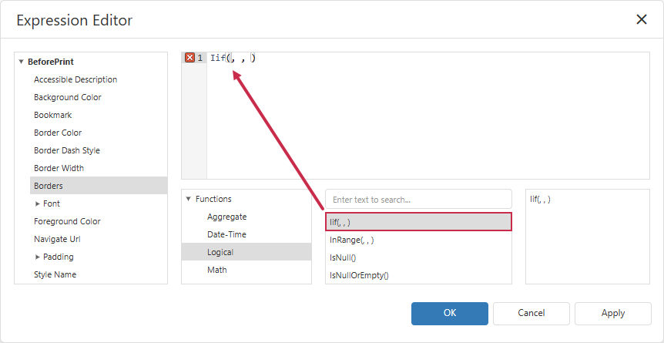Click the Functions category label

tap(213, 199)
